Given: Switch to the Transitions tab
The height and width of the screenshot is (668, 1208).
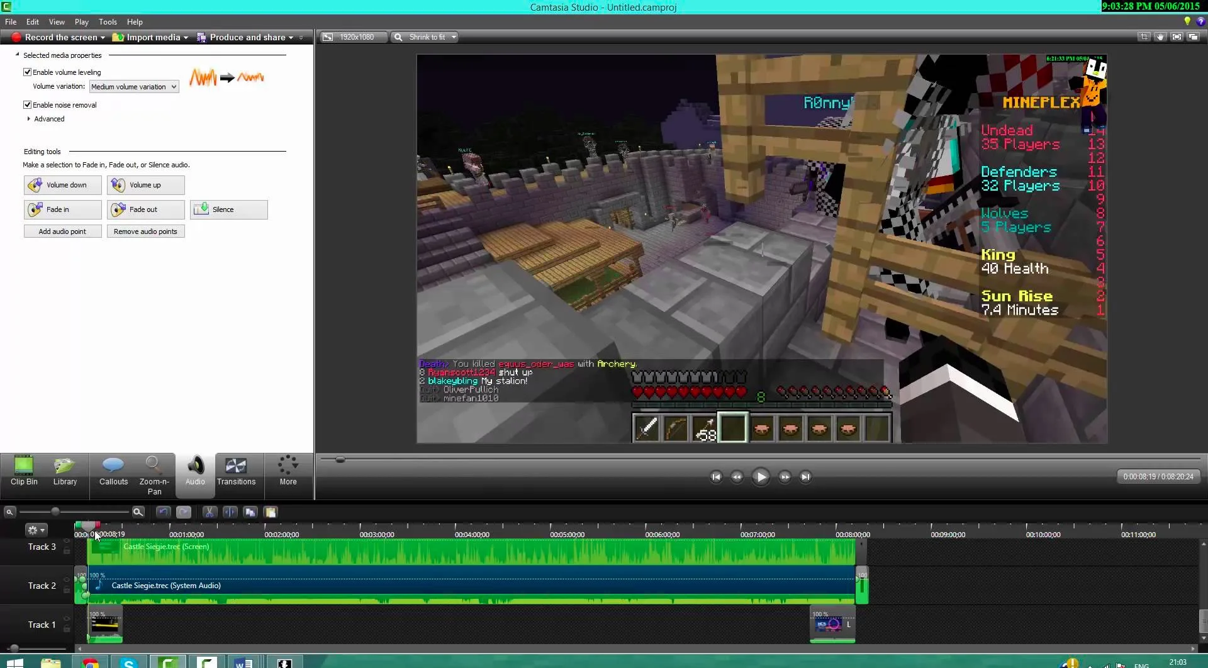Looking at the screenshot, I should click(237, 472).
